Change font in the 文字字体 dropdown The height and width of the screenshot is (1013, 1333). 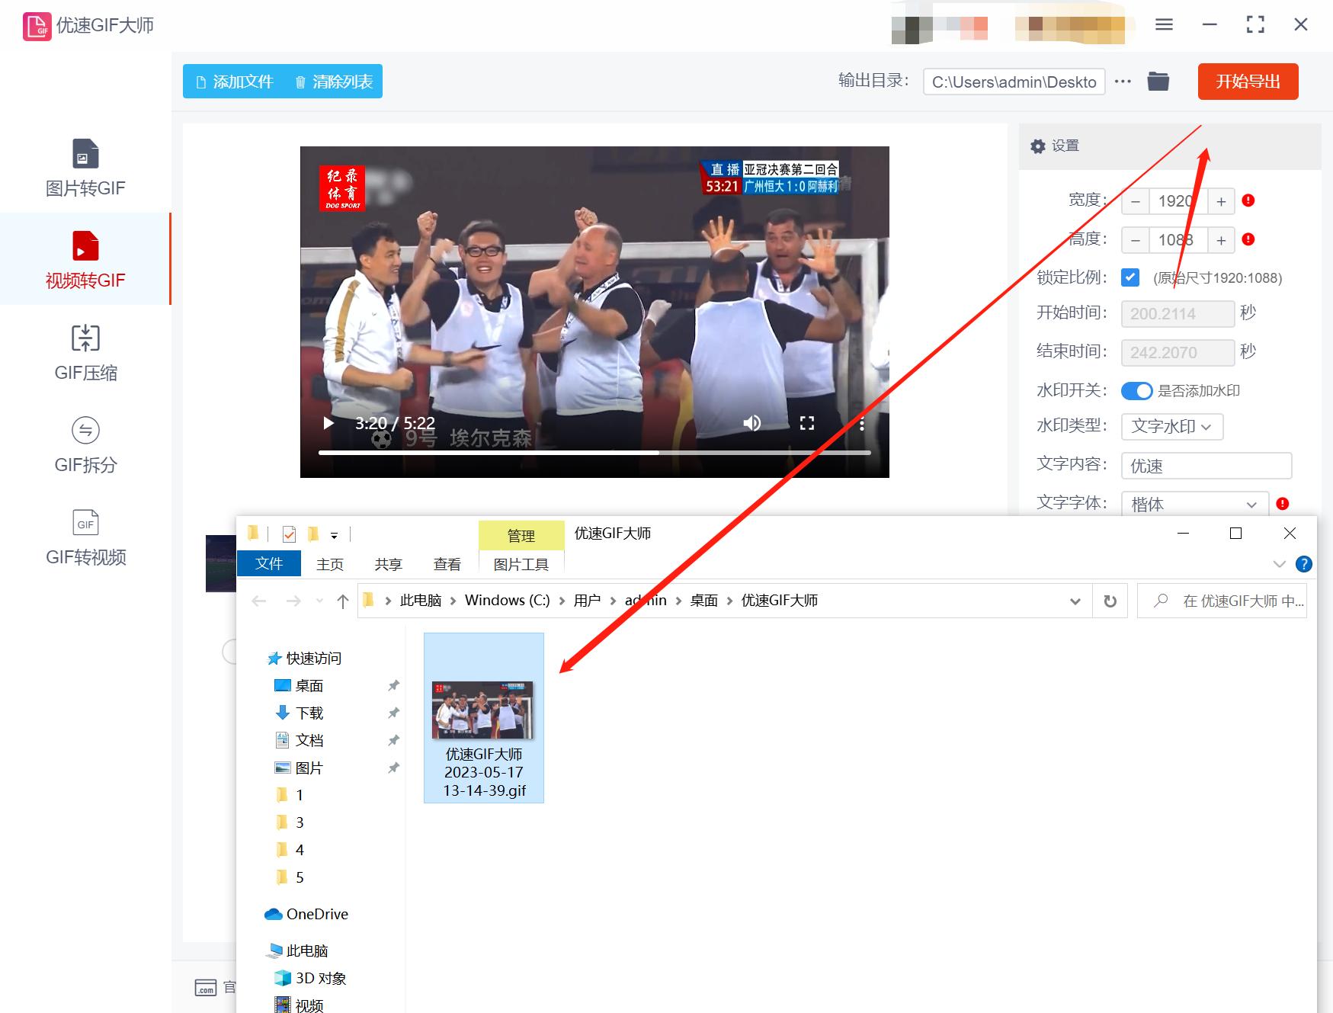point(1194,504)
